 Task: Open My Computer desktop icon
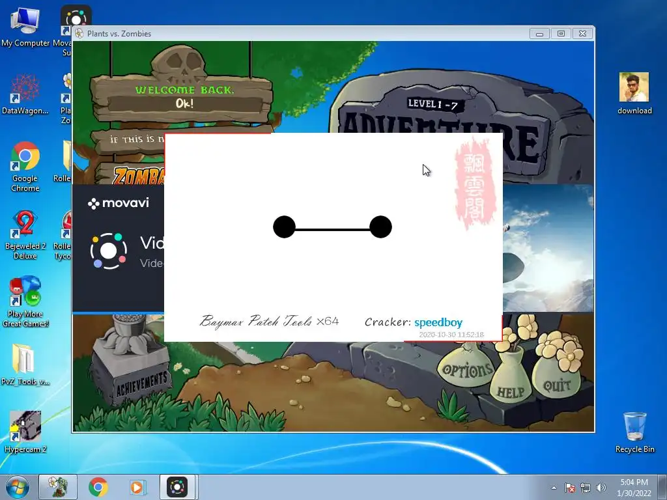click(x=25, y=26)
